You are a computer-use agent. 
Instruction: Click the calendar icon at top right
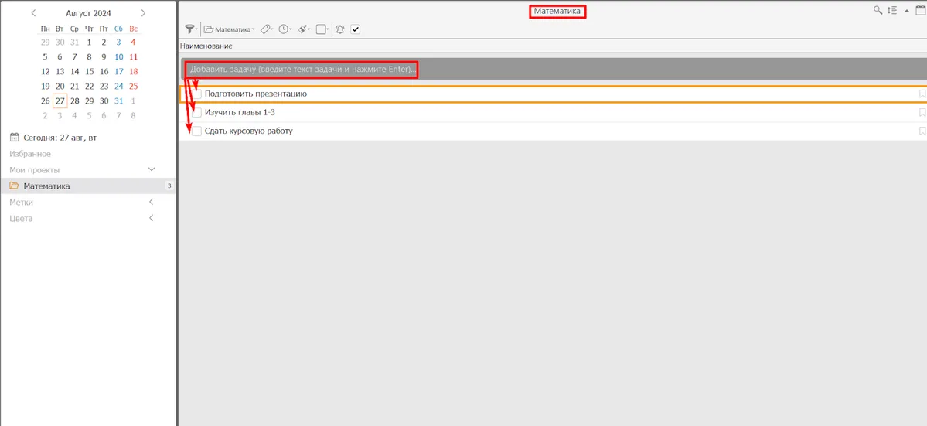click(920, 10)
